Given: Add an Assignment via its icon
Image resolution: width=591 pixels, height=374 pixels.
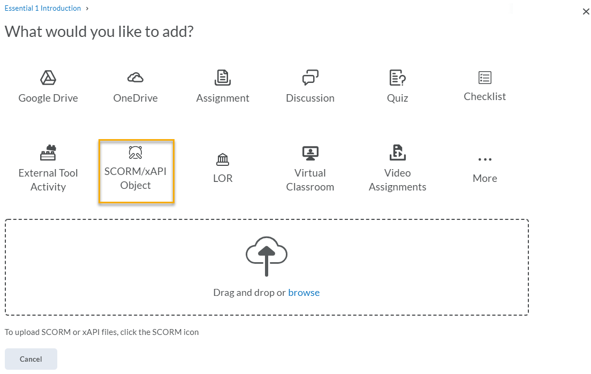Looking at the screenshot, I should point(223,78).
